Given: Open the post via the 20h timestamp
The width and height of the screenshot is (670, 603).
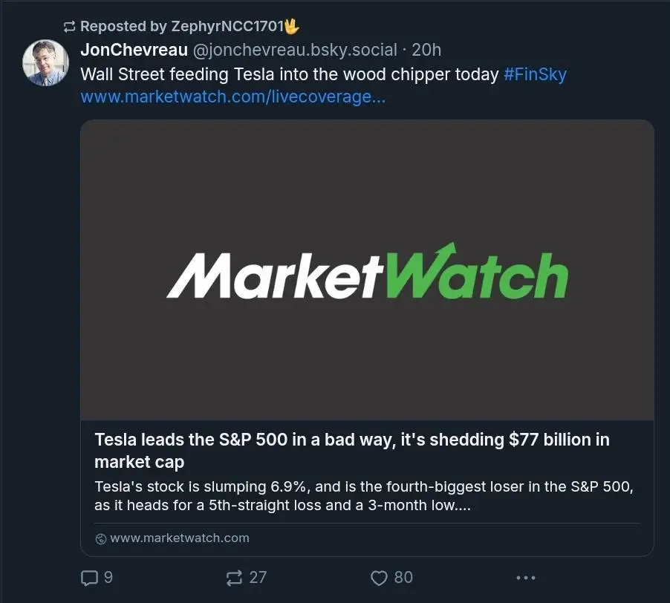Looking at the screenshot, I should pyautogui.click(x=426, y=50).
